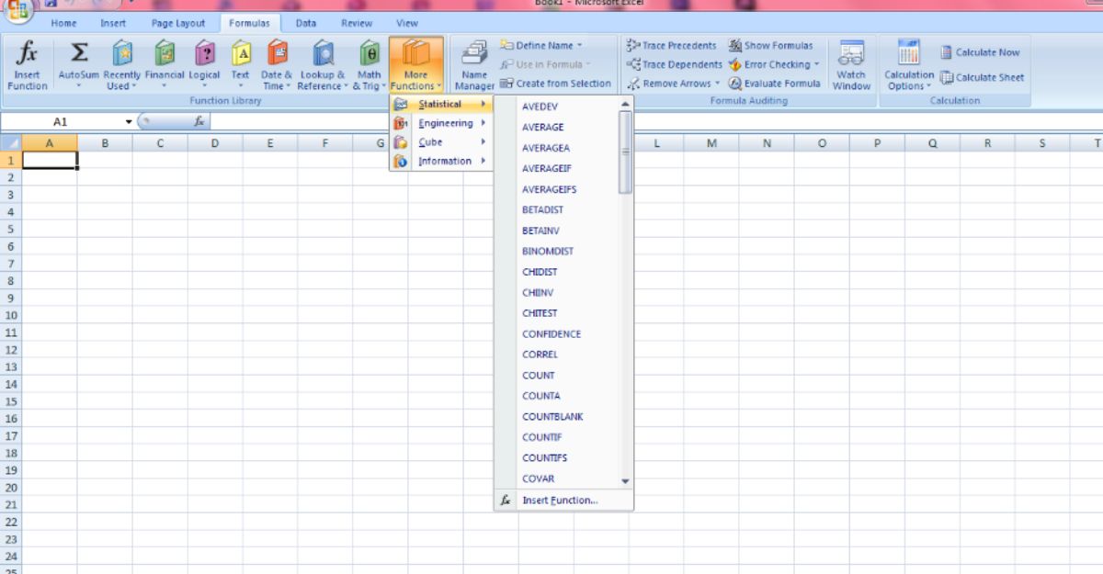The image size is (1103, 574).
Task: Select the Date & Time icon
Action: (x=277, y=62)
